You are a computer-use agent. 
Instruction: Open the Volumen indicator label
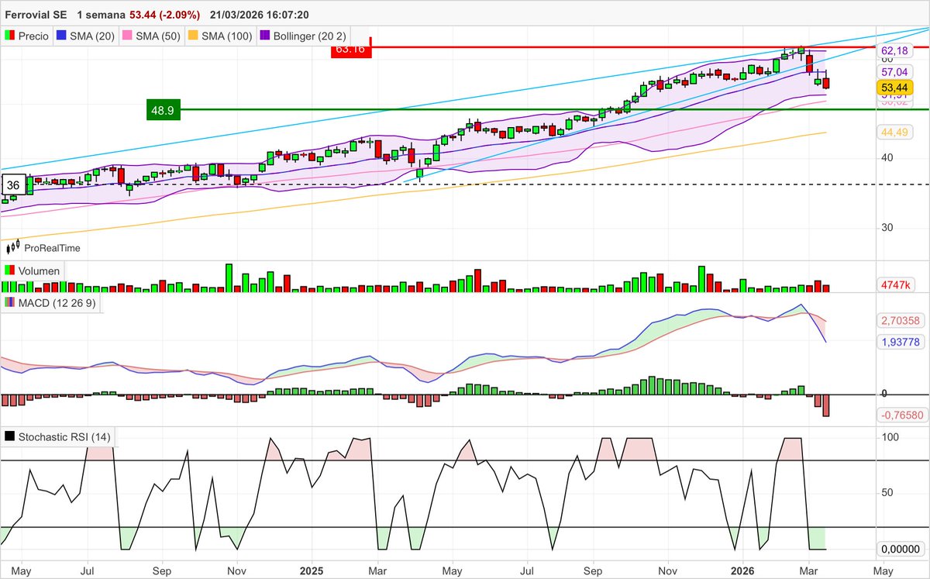pos(39,272)
